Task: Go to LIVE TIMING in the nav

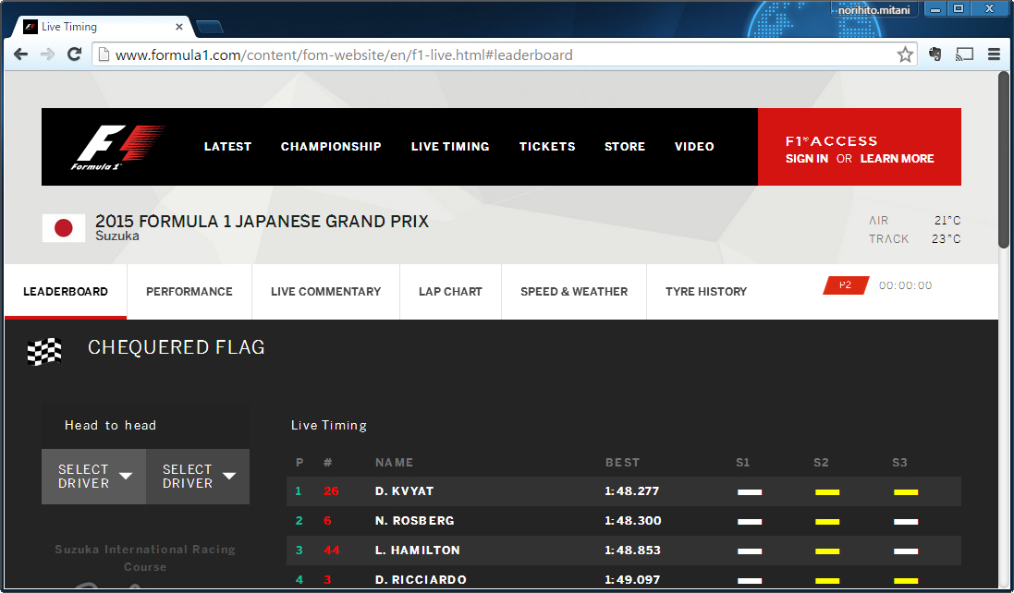Action: coord(450,147)
